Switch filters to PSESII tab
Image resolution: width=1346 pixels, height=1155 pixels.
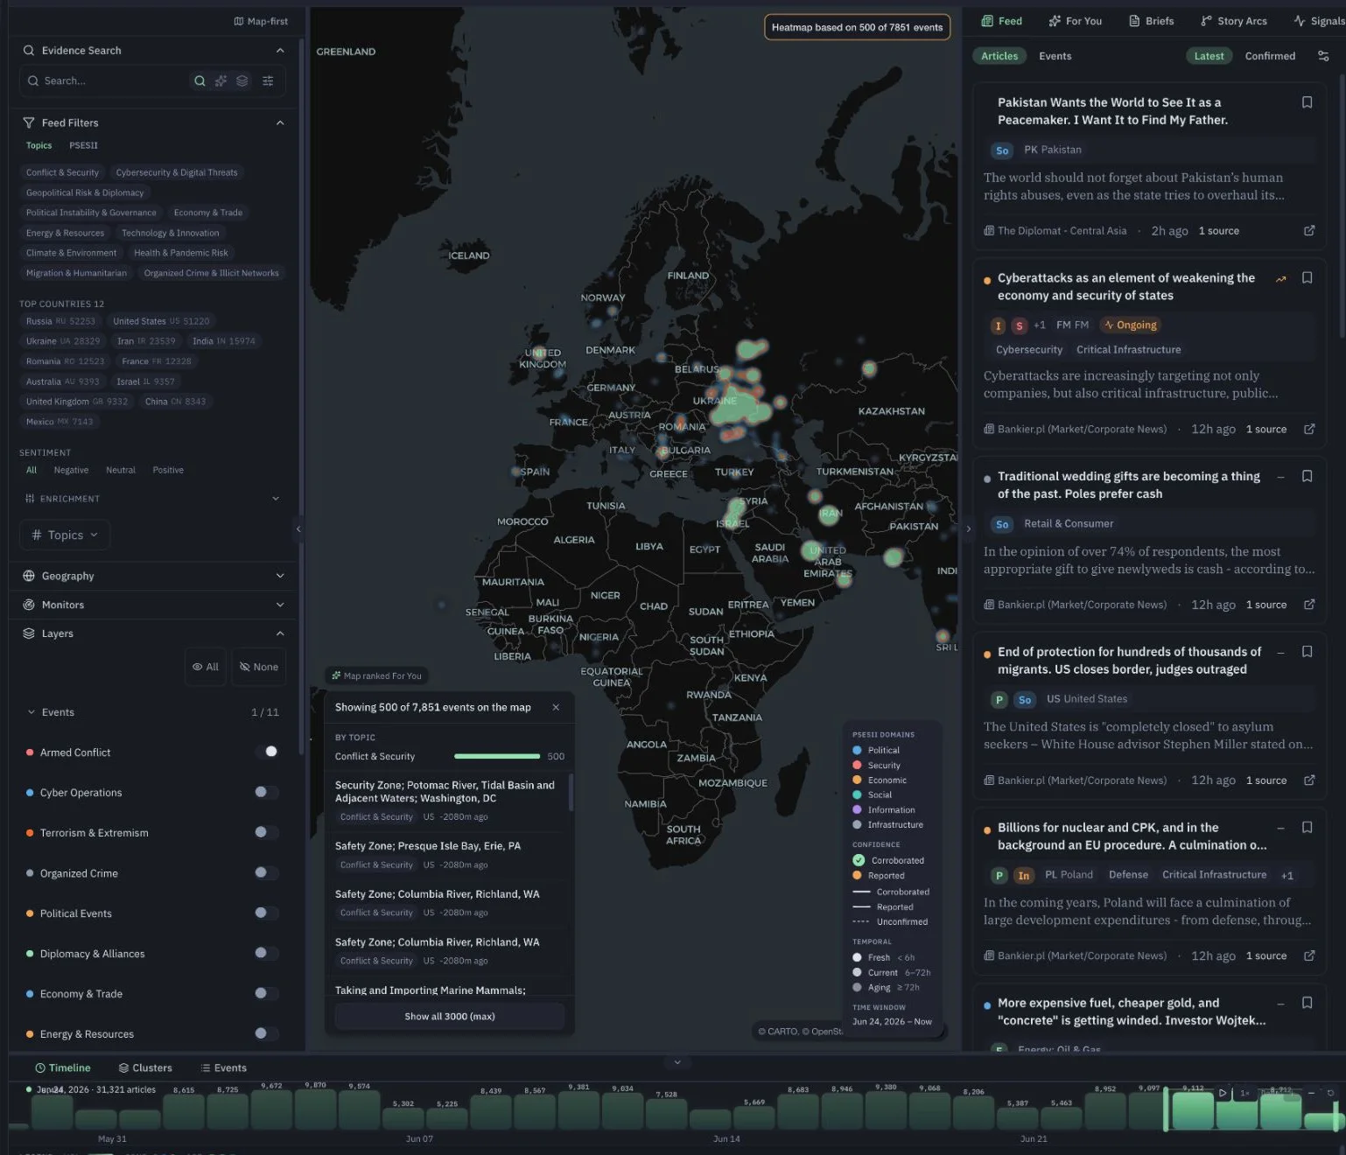pyautogui.click(x=84, y=145)
